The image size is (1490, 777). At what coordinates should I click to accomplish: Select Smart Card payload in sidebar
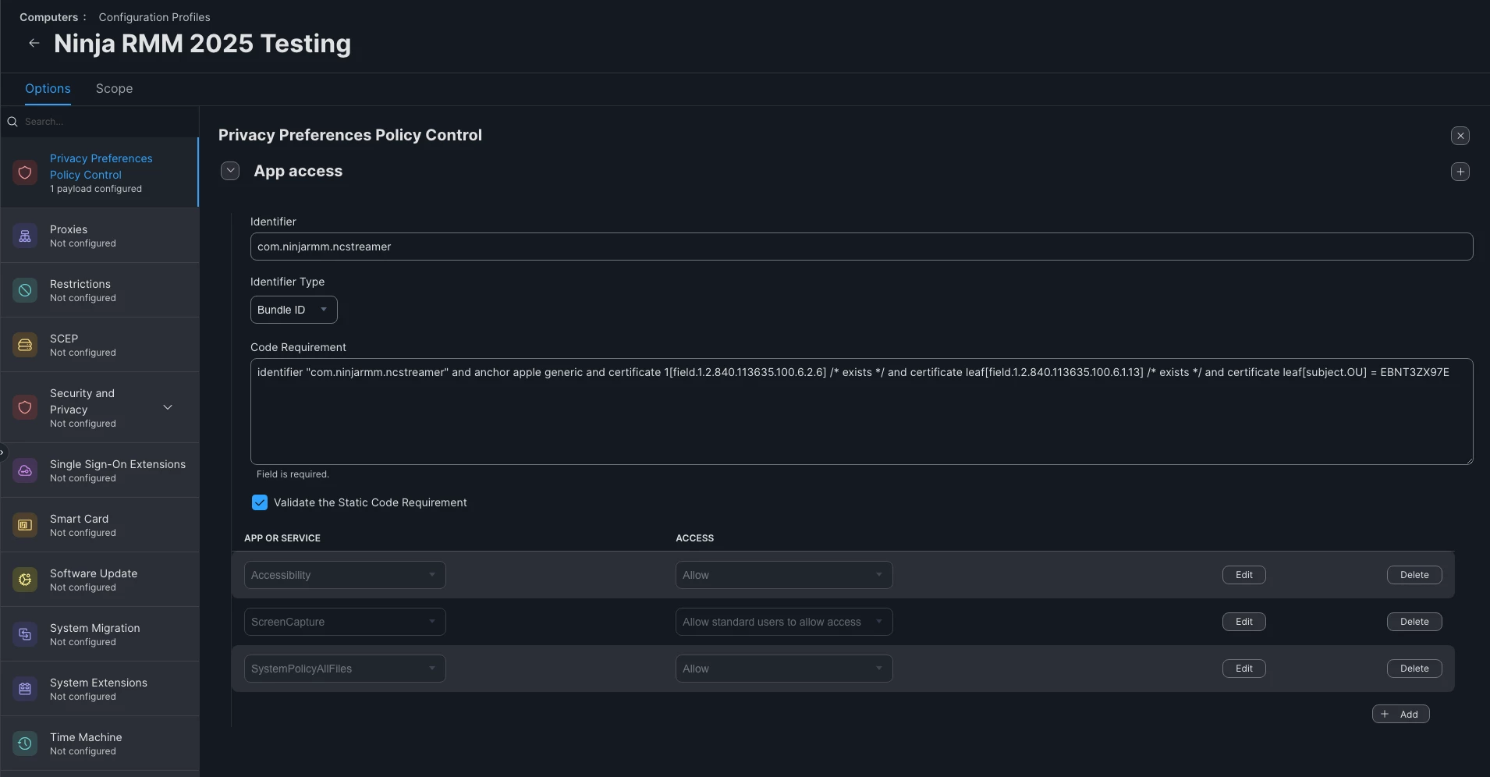[x=100, y=525]
